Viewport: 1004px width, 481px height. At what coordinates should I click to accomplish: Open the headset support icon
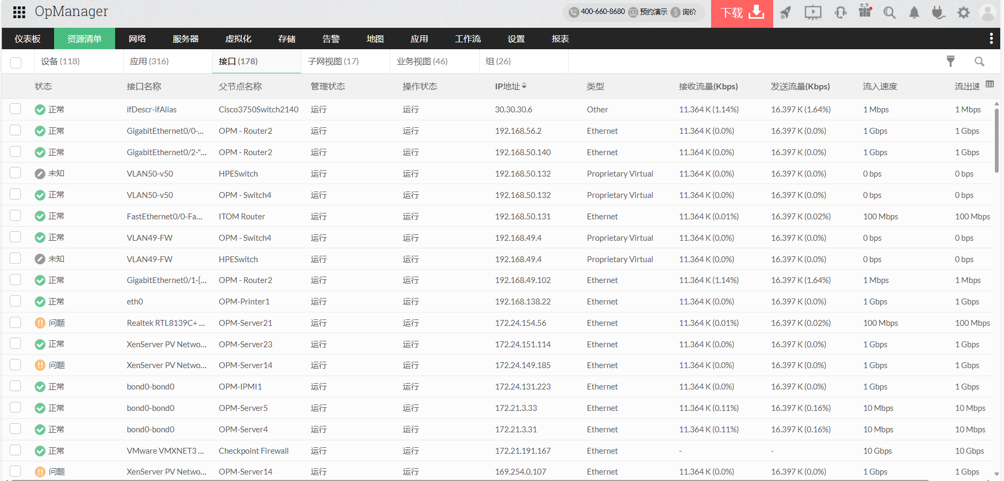click(841, 12)
